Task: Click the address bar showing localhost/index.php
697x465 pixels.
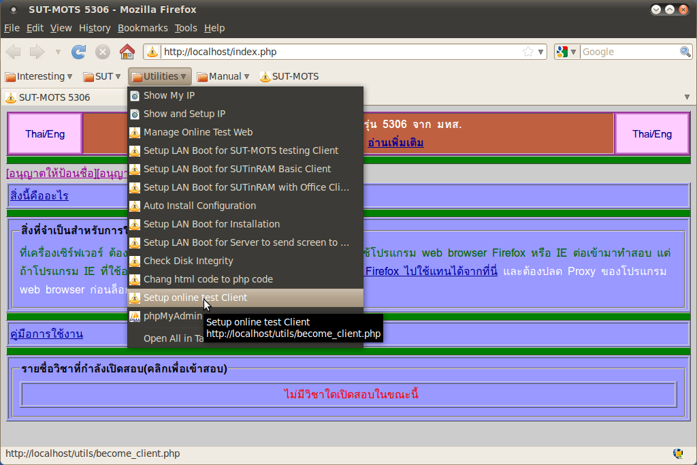Action: [x=340, y=52]
